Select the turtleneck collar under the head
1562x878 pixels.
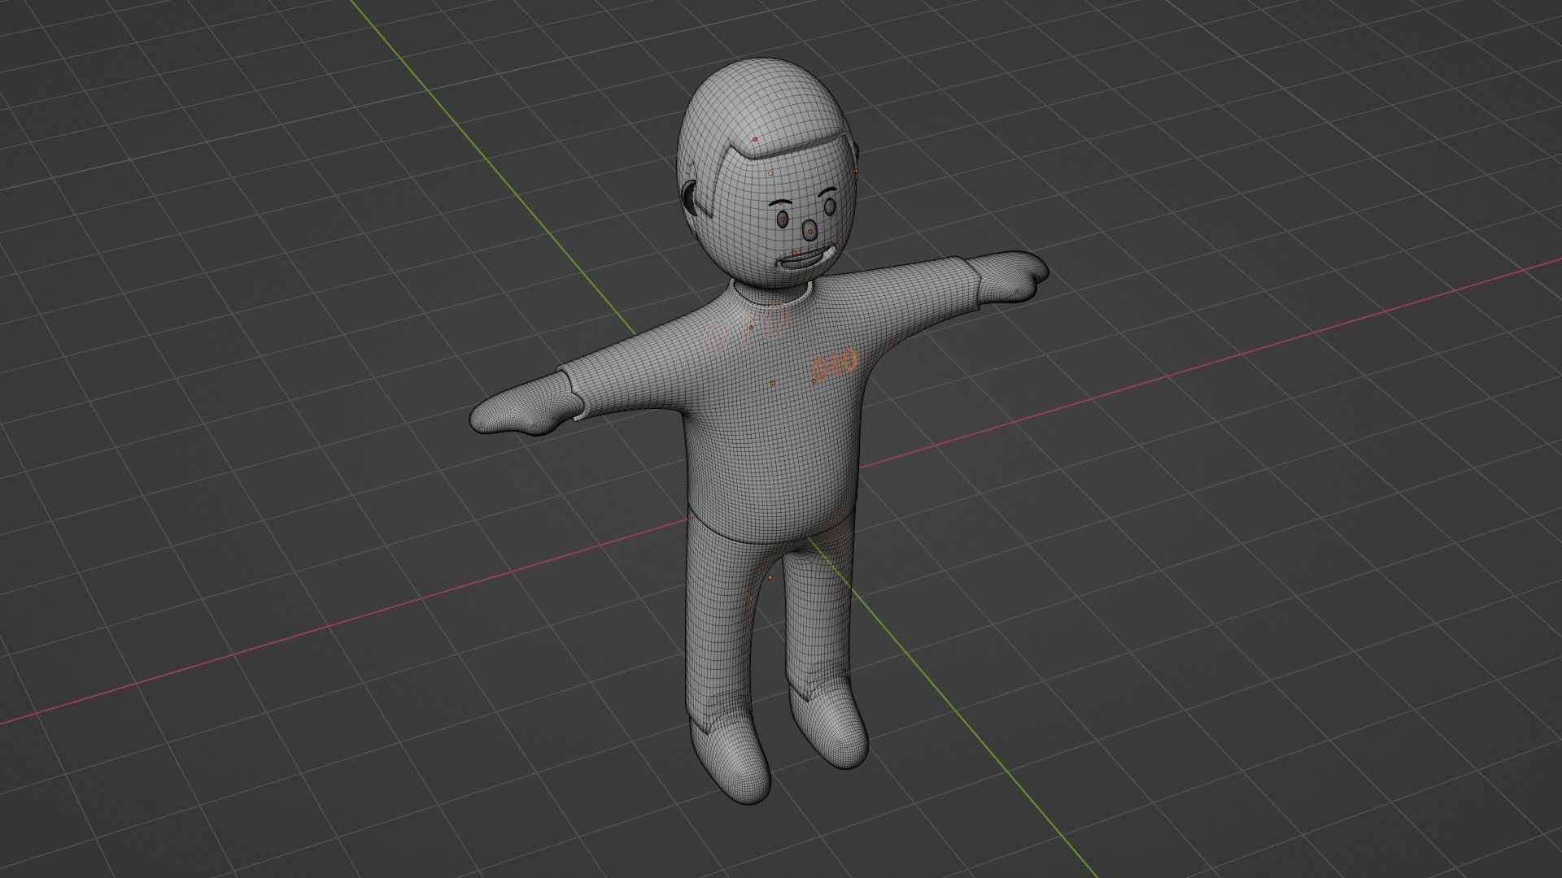[x=771, y=293]
